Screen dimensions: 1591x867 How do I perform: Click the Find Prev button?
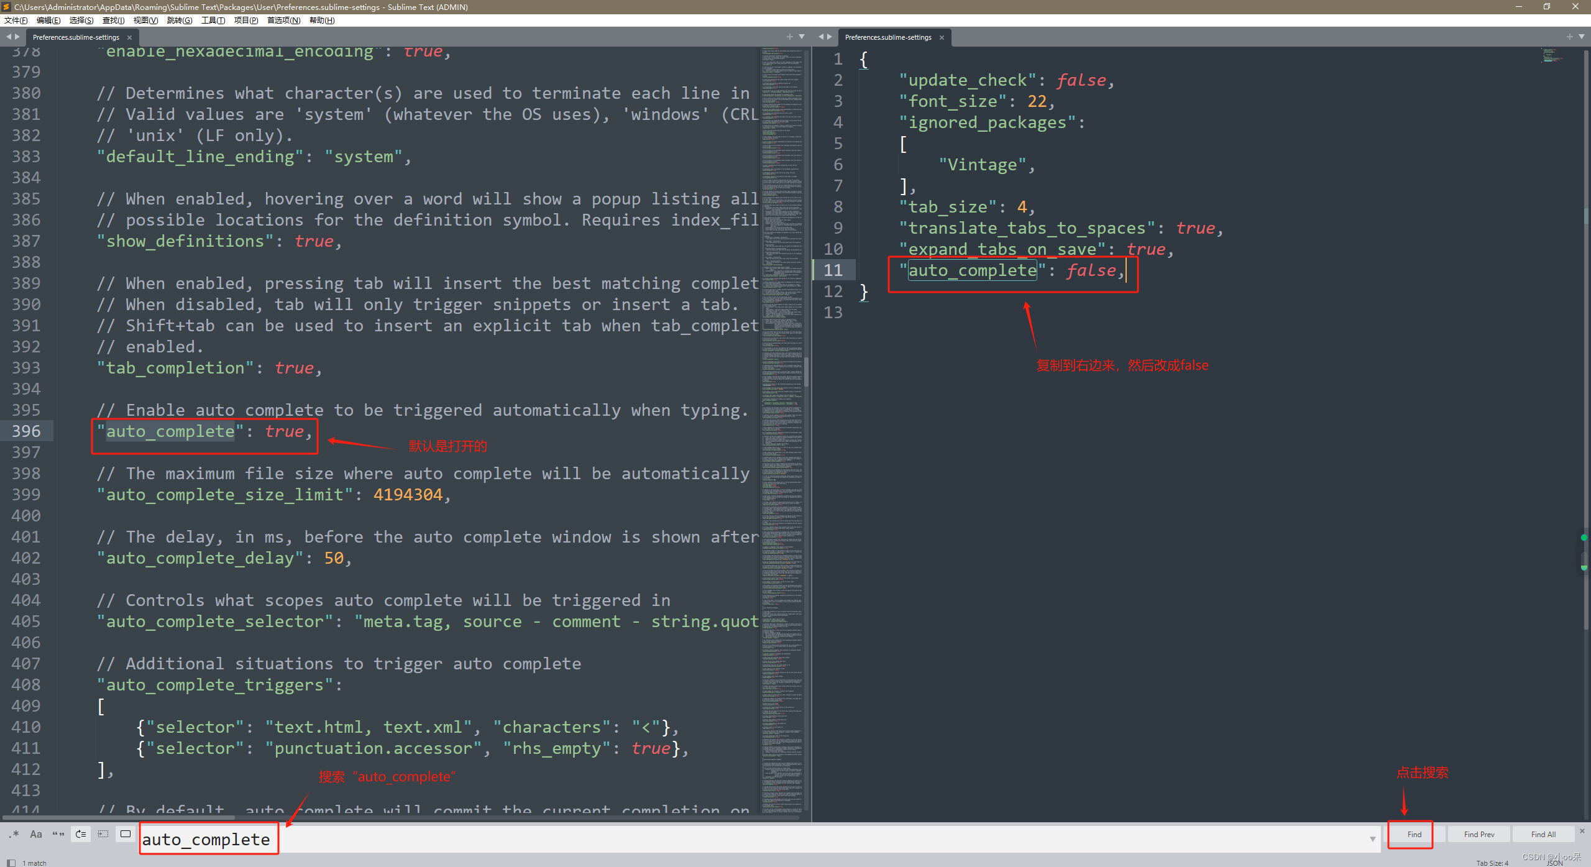[1479, 834]
